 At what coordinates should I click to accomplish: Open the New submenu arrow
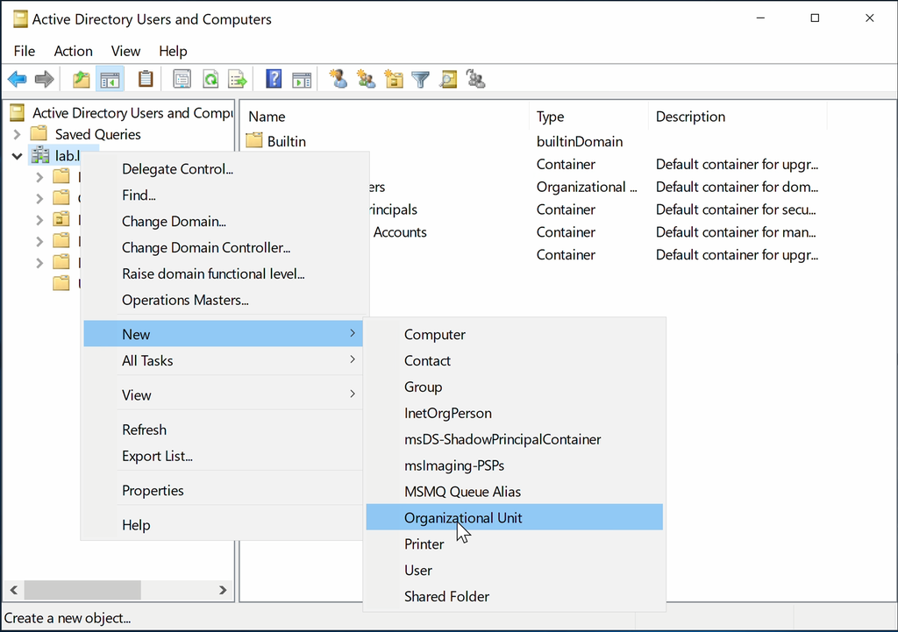(353, 333)
